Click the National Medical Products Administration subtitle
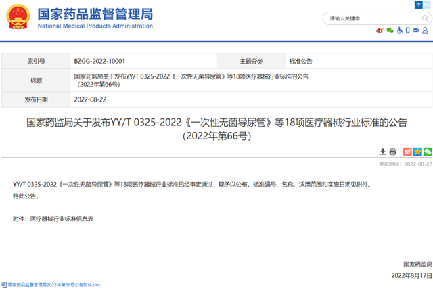Screen dimensions: 433x289 click(x=95, y=26)
